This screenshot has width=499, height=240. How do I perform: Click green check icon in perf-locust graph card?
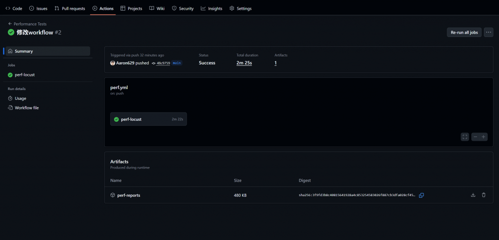click(x=116, y=120)
